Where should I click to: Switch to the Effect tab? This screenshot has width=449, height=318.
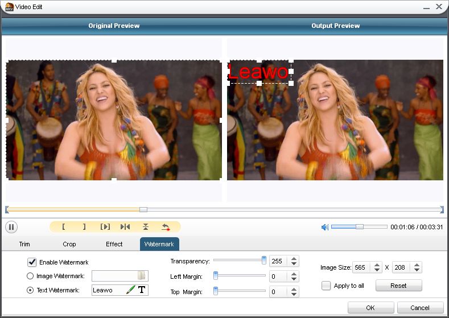[114, 244]
